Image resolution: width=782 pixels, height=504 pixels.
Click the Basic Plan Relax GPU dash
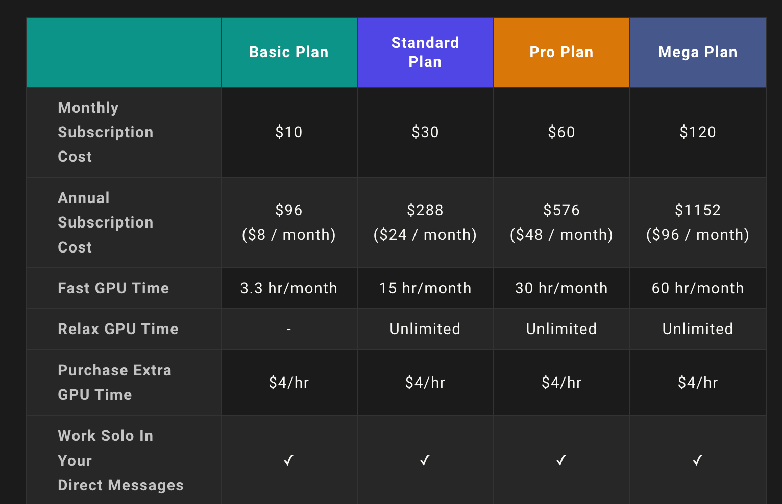pyautogui.click(x=289, y=329)
